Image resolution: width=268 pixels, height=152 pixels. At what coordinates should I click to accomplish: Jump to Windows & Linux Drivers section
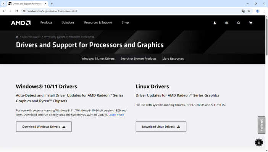98,59
